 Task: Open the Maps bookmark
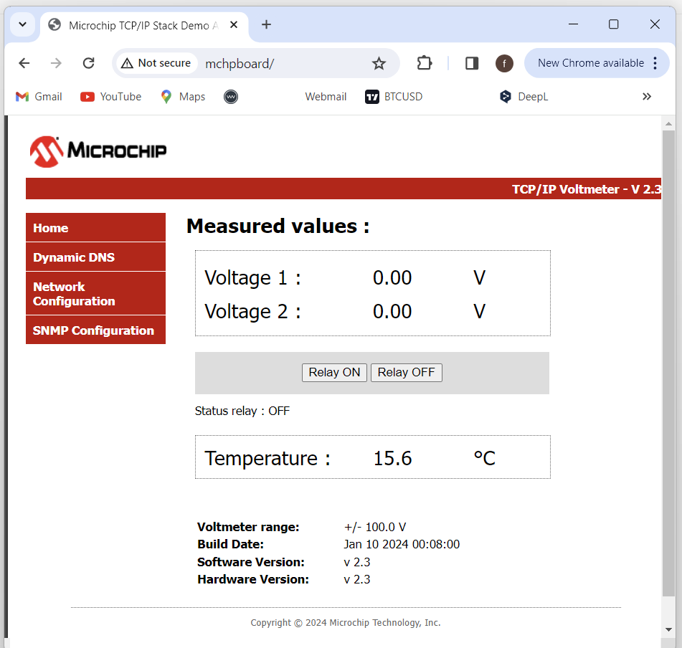(x=183, y=97)
